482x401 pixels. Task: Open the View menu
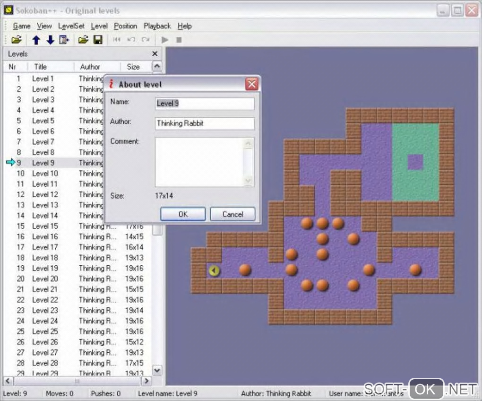click(44, 26)
